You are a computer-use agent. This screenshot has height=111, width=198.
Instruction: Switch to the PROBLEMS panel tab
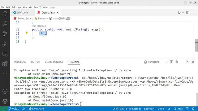[x=20, y=62]
